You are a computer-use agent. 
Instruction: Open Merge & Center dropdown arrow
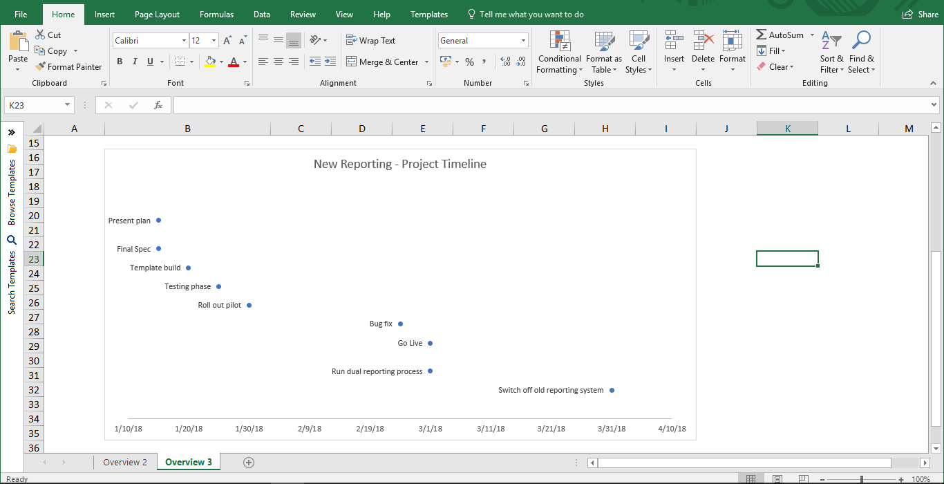[426, 62]
